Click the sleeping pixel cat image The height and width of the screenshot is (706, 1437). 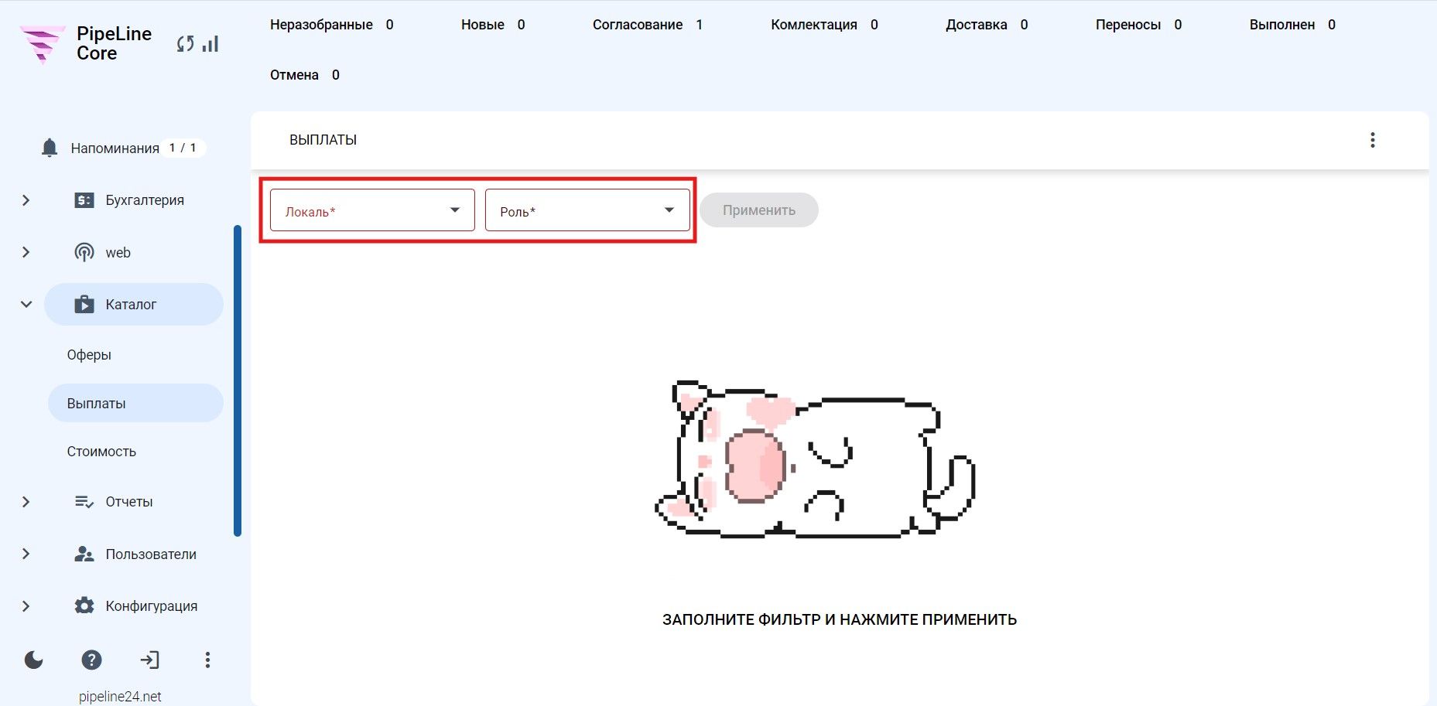[x=815, y=459]
